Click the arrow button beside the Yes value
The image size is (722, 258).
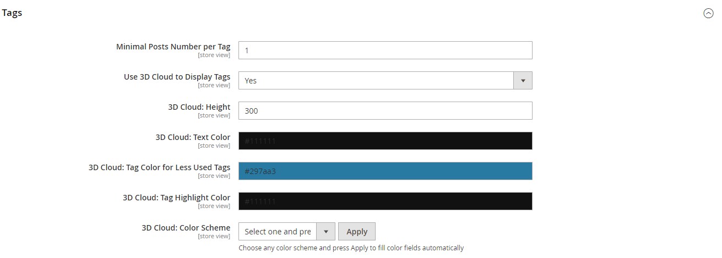point(523,80)
